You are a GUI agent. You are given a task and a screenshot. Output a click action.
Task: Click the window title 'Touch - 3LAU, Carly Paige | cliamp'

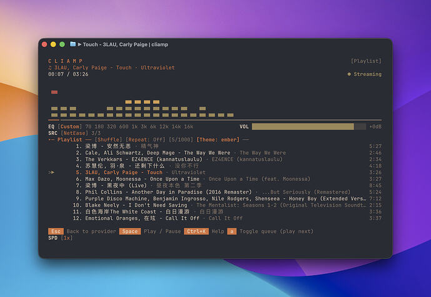(x=126, y=44)
